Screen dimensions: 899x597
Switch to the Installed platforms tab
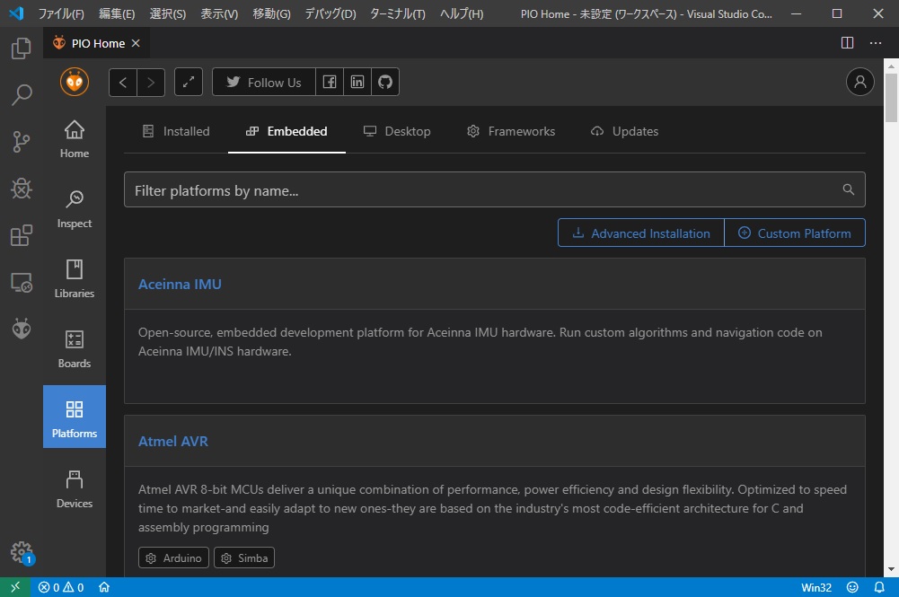coord(176,131)
